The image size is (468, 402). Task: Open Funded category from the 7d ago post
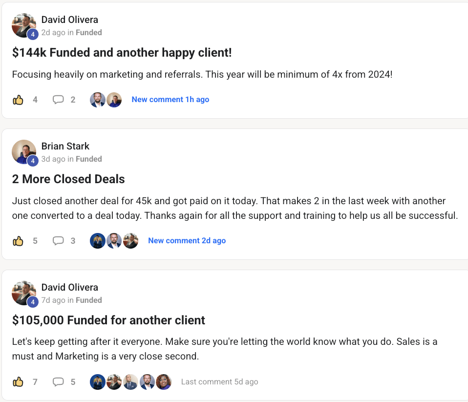pyautogui.click(x=89, y=300)
